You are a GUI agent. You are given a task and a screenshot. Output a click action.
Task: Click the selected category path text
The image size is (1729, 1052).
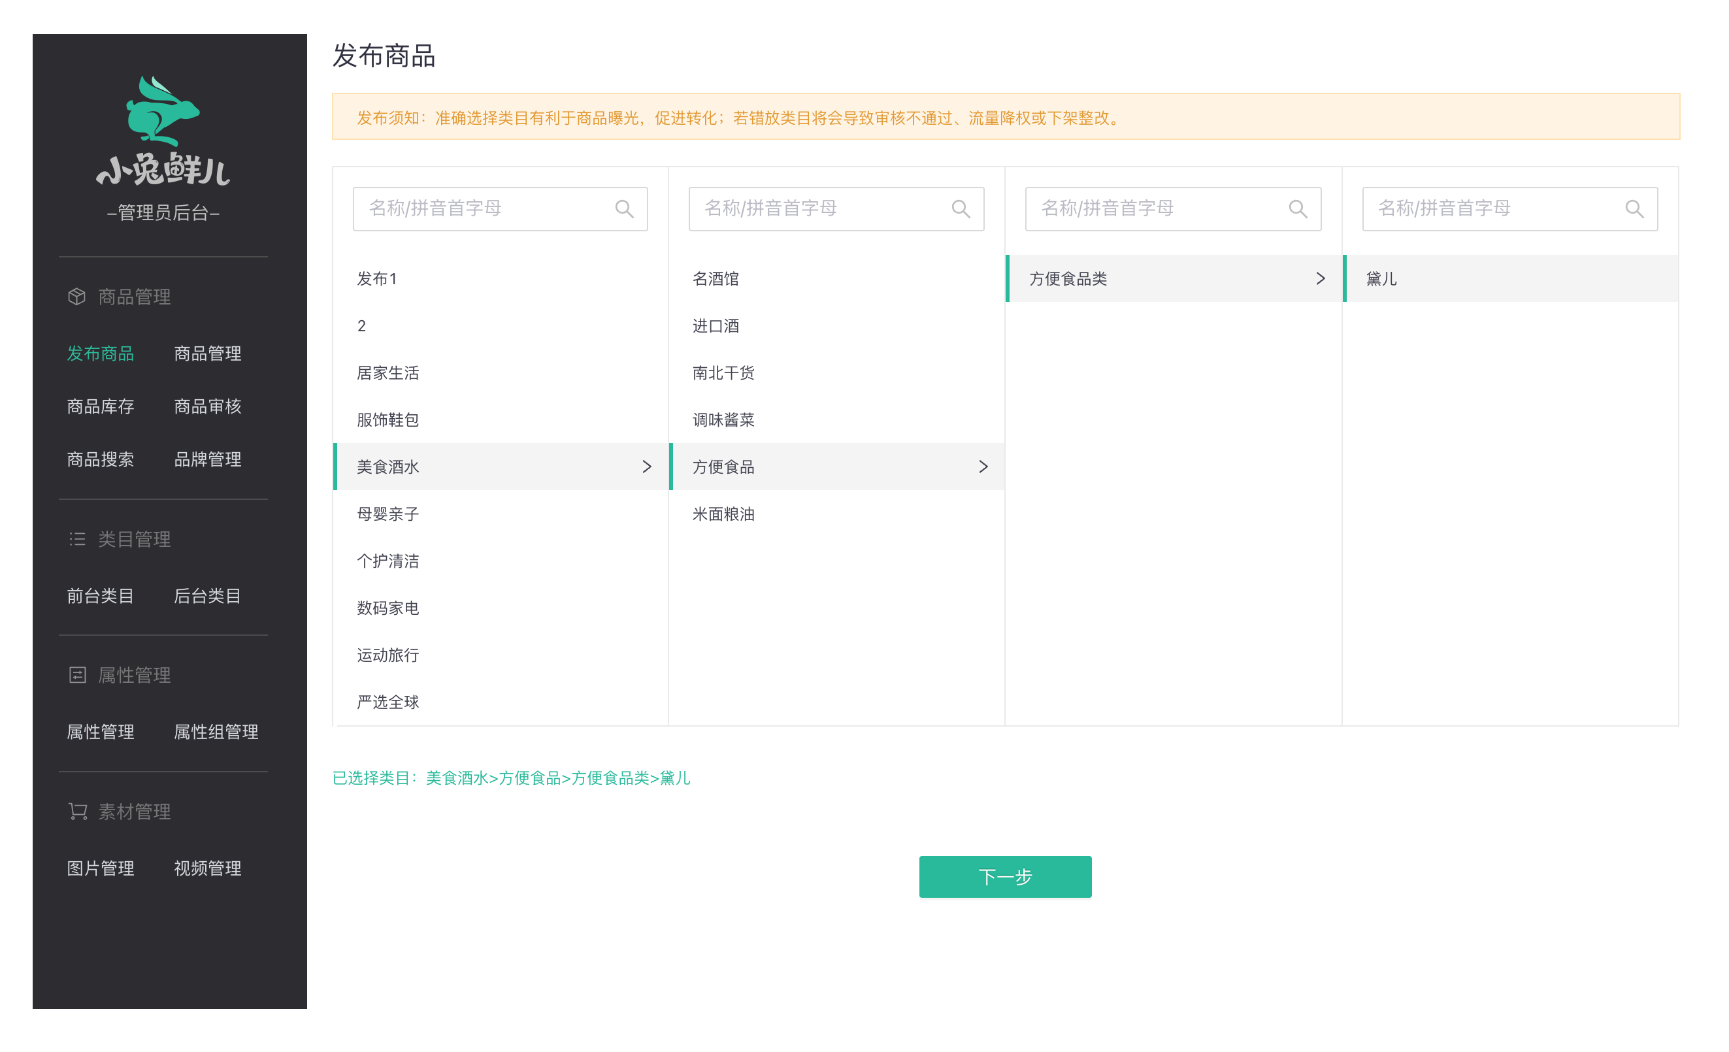(512, 778)
